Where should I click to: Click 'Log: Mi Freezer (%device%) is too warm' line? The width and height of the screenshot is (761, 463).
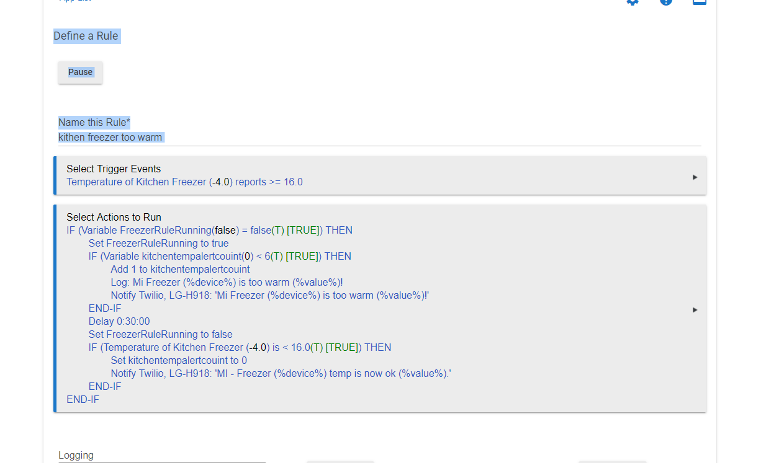(227, 283)
